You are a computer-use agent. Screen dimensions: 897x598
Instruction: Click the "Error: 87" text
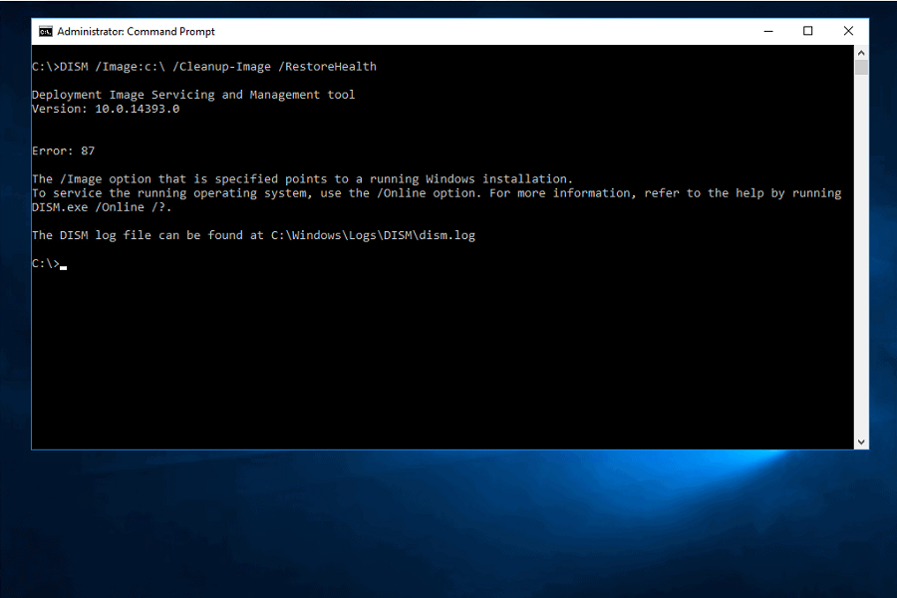64,150
